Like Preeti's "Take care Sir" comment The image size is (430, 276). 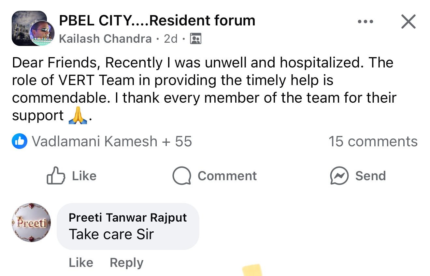click(x=81, y=262)
